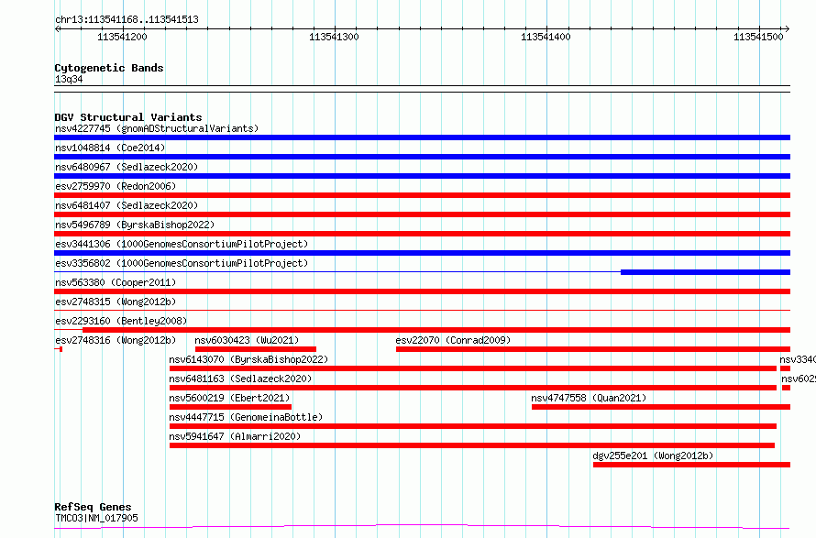Image resolution: width=816 pixels, height=538 pixels.
Task: Click the chr13:113541168..113541513 coordinate label
Action: 127,20
